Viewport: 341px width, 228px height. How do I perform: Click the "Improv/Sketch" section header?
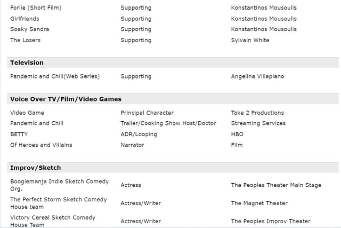(35, 168)
